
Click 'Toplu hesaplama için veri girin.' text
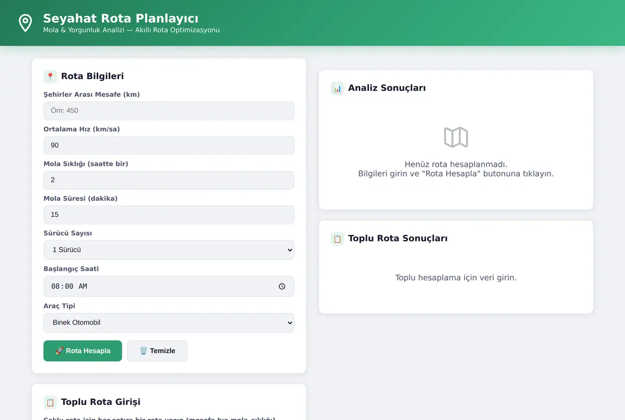coord(456,278)
